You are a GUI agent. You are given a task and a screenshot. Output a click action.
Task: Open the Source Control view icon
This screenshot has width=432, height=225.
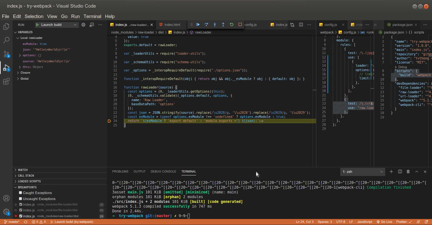[6, 54]
